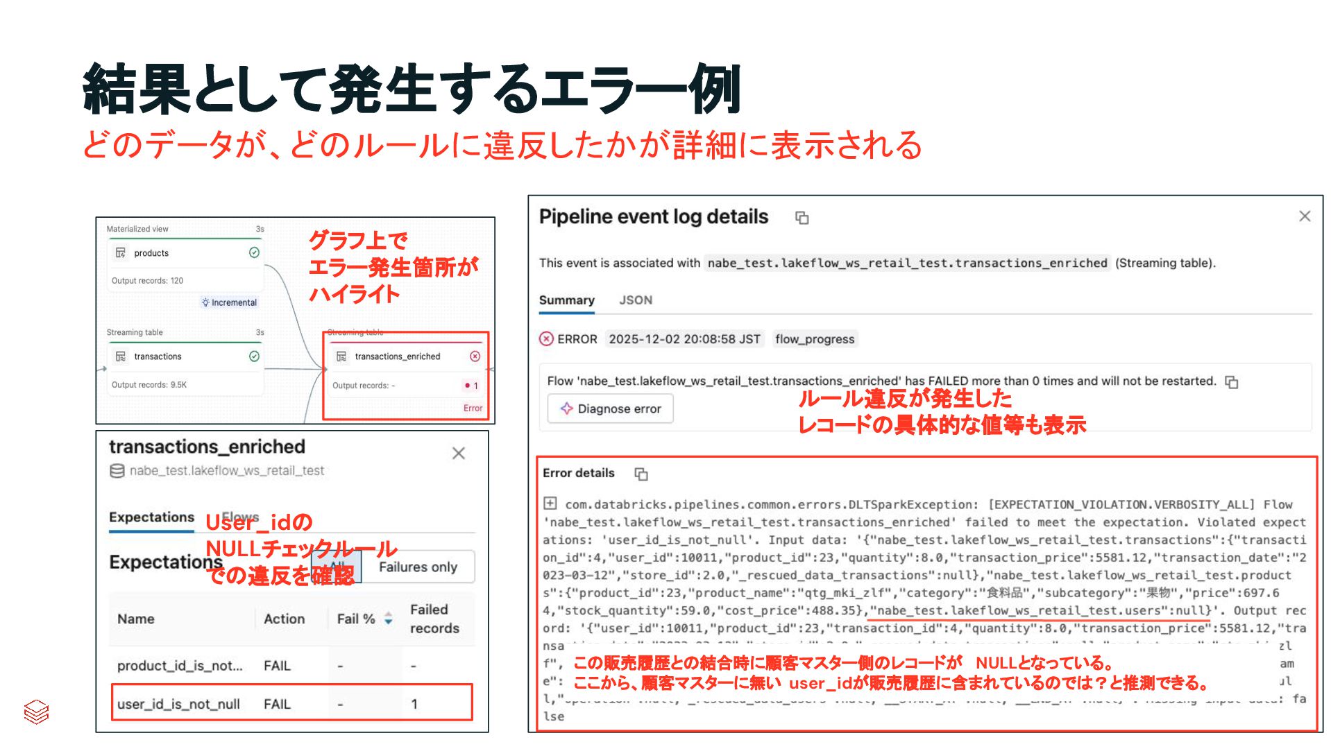This screenshot has width=1331, height=749.
Task: Click the products table icon
Action: [121, 253]
